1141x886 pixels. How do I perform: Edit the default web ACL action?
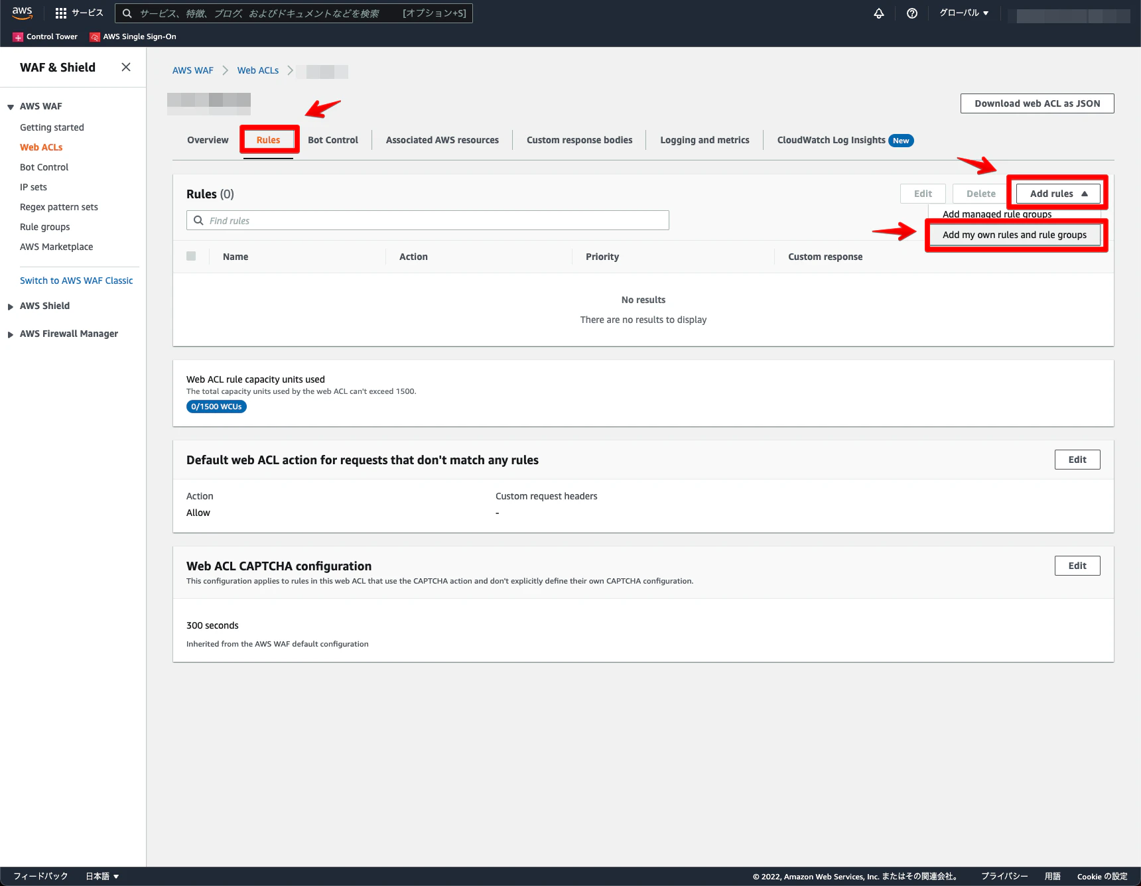(x=1077, y=460)
